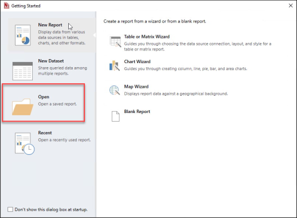Click the Chart Wizard bar icon
This screenshot has width=297, height=218.
115,65
